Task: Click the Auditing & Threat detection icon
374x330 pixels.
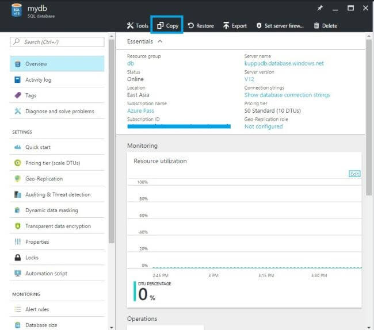Action: (x=18, y=194)
